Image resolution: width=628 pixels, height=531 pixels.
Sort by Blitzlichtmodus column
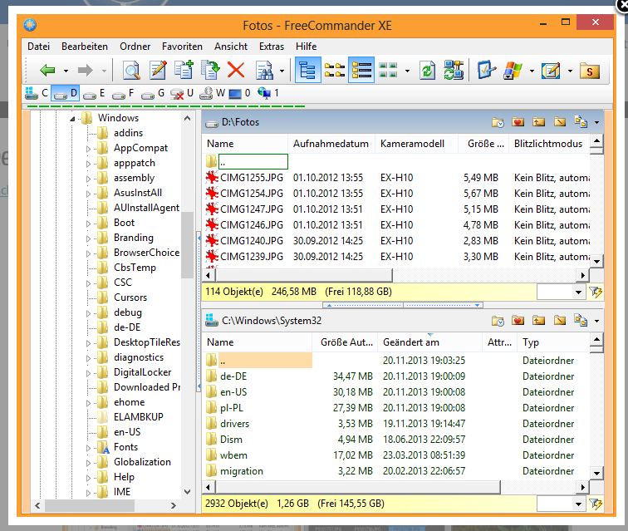(x=549, y=144)
